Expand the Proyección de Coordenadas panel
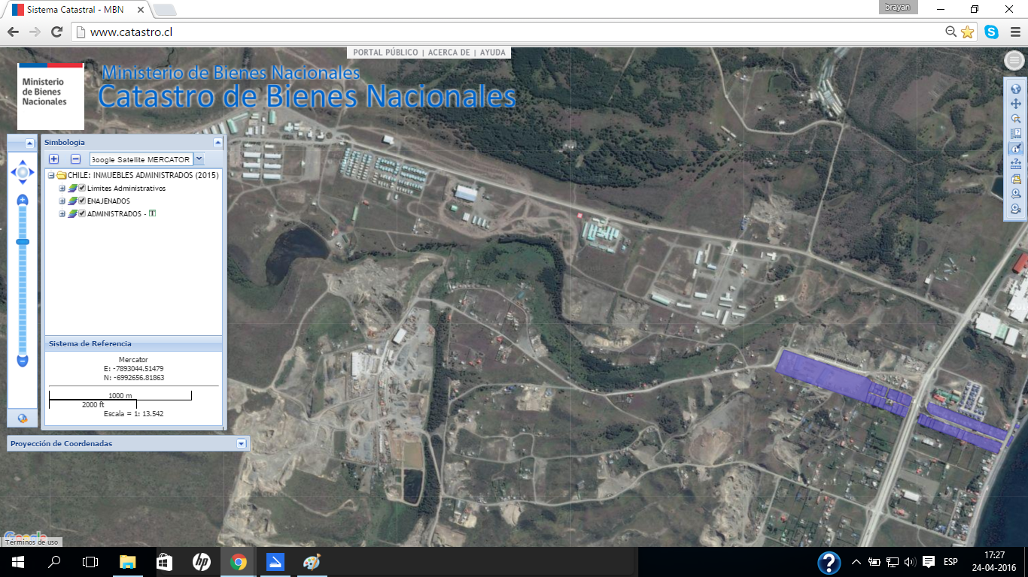This screenshot has width=1028, height=577. point(242,444)
